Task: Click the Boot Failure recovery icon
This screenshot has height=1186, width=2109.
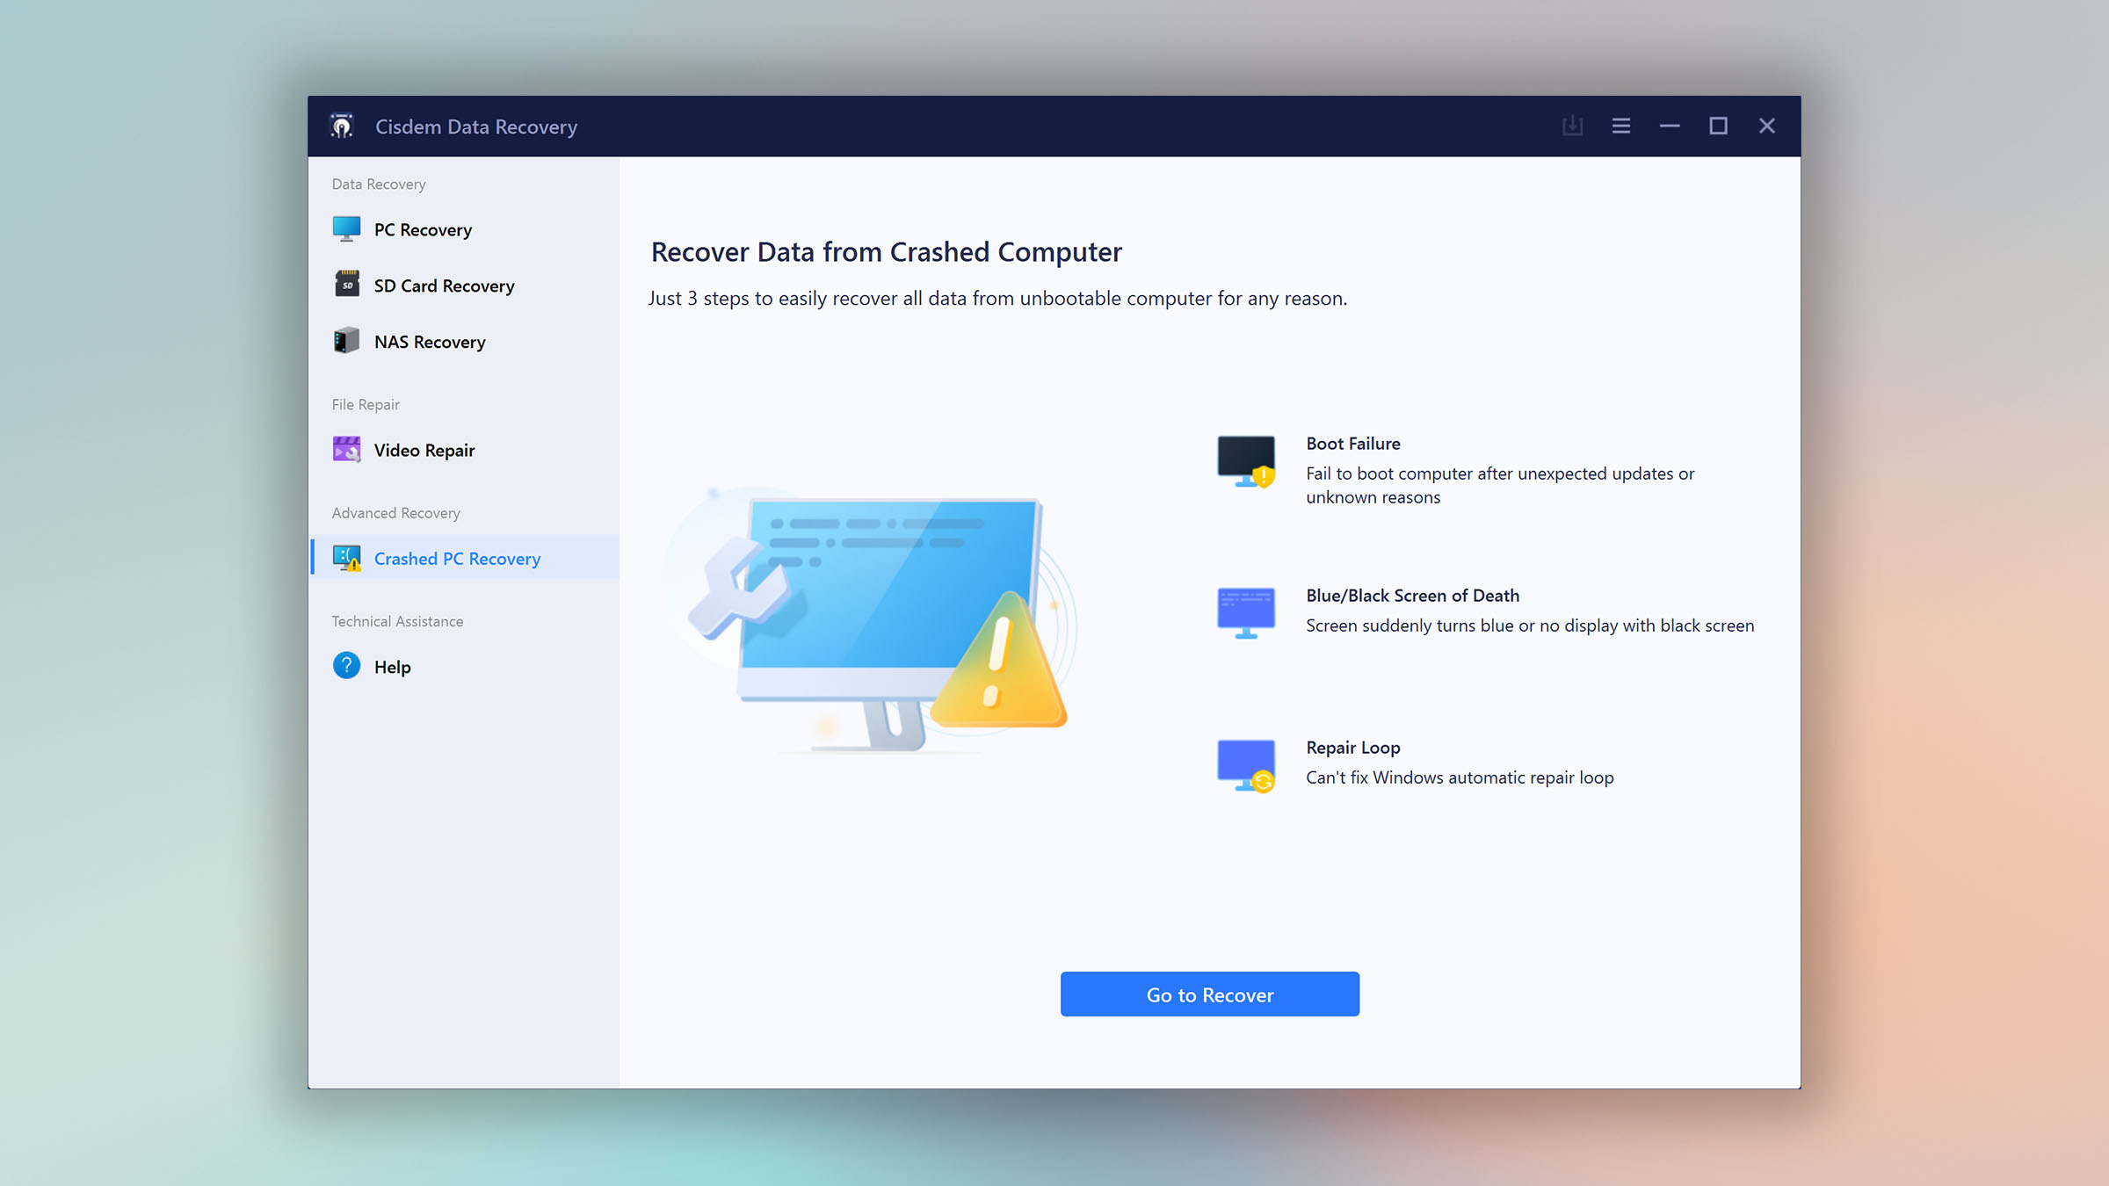Action: (x=1246, y=460)
